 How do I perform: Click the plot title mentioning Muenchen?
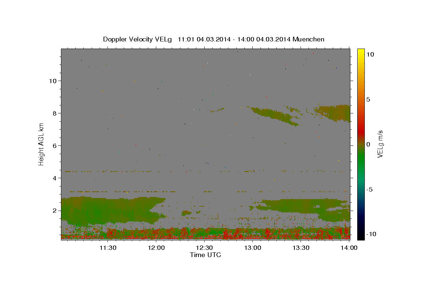pos(214,39)
